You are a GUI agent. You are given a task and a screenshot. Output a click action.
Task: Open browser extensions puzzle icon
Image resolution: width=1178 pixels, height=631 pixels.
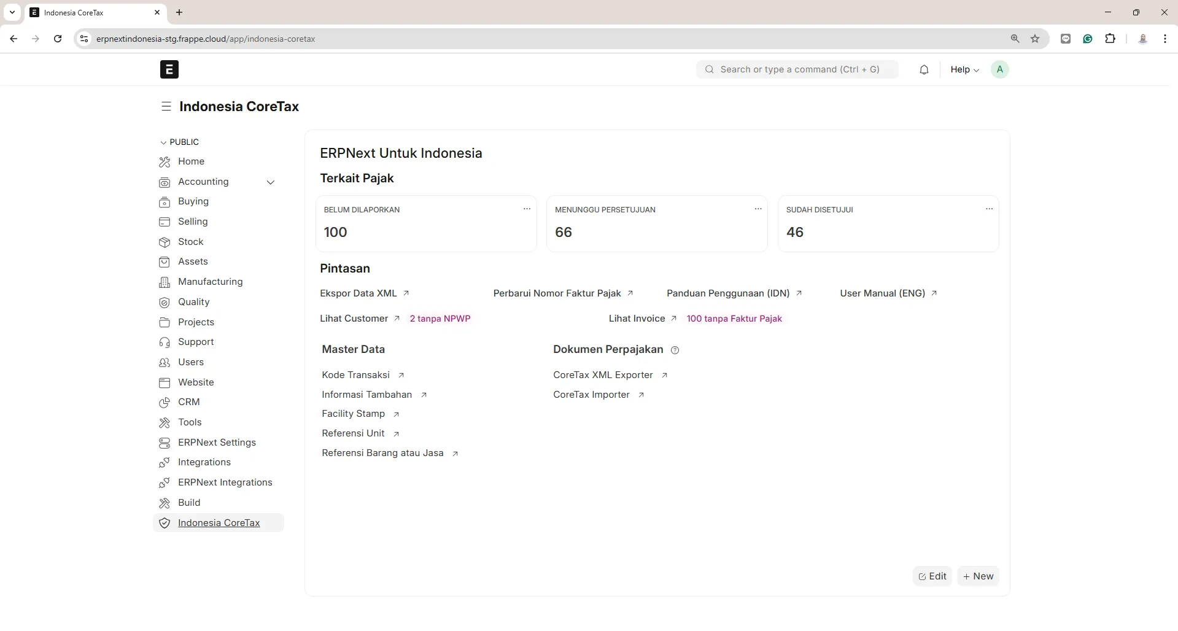[x=1110, y=39]
